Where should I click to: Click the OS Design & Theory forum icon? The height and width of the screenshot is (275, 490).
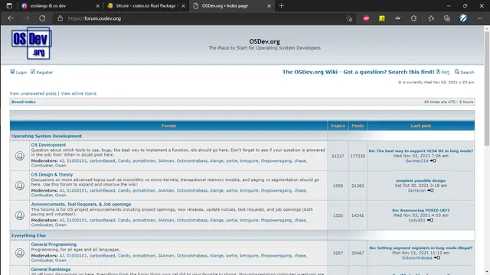tap(20, 186)
